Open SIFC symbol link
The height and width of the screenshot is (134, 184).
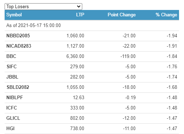pyautogui.click(x=12, y=66)
